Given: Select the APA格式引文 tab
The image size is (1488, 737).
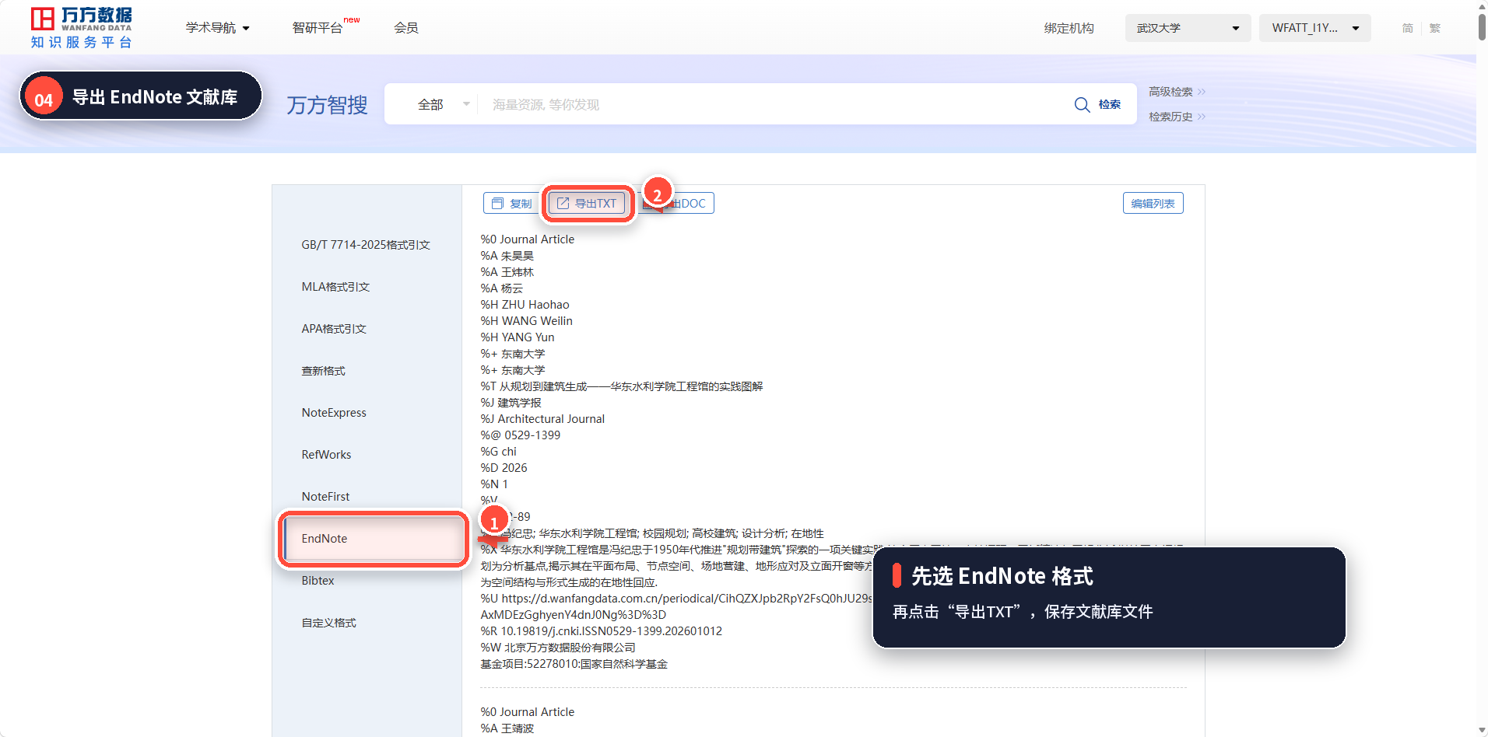Looking at the screenshot, I should click(334, 329).
